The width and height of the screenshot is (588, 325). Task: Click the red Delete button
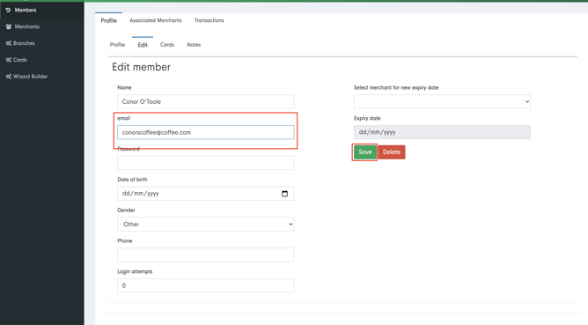392,152
